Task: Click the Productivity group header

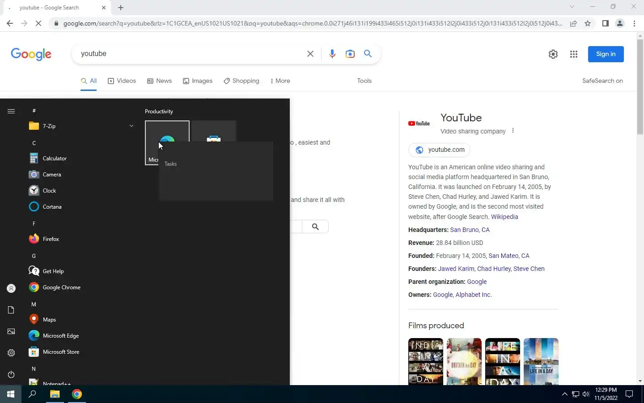Action: pyautogui.click(x=159, y=111)
